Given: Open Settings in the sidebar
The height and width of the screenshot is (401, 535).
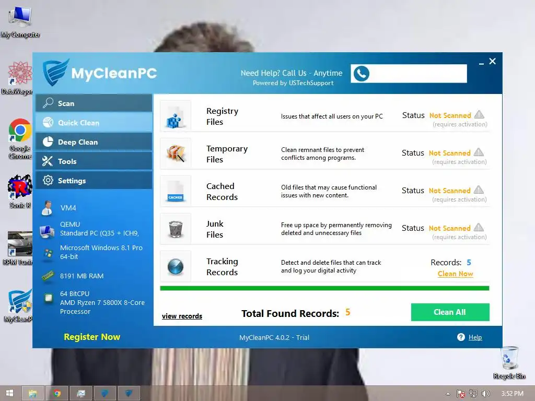Looking at the screenshot, I should [x=94, y=180].
